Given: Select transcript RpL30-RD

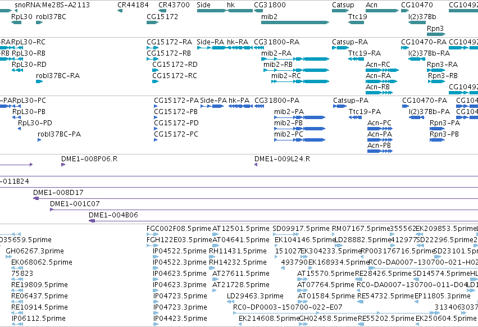Looking at the screenshot, I should [29, 65].
